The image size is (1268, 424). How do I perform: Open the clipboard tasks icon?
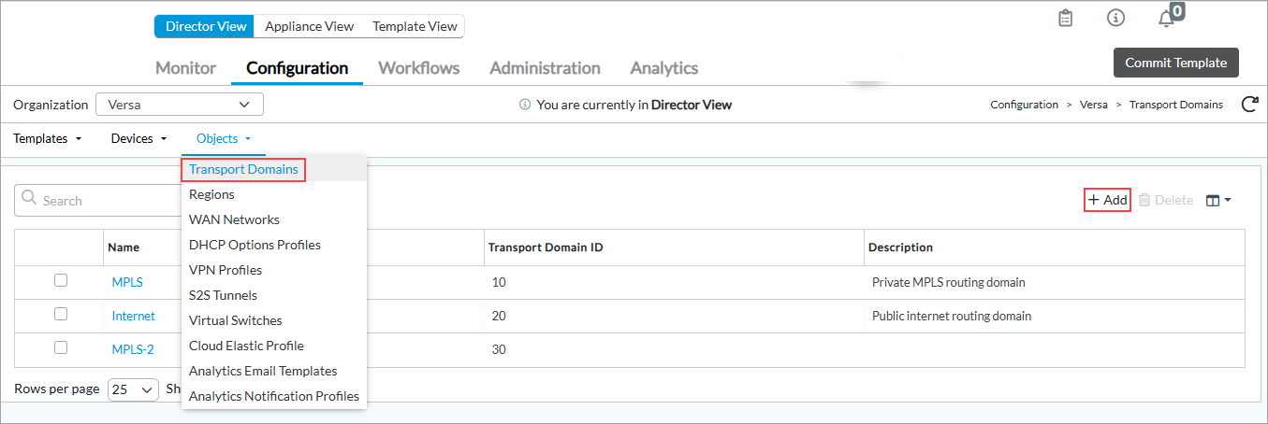[1065, 19]
